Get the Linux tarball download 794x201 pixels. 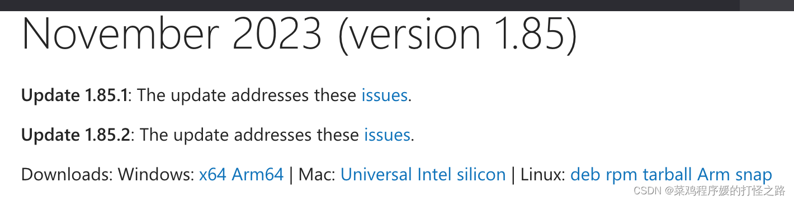[x=668, y=175]
